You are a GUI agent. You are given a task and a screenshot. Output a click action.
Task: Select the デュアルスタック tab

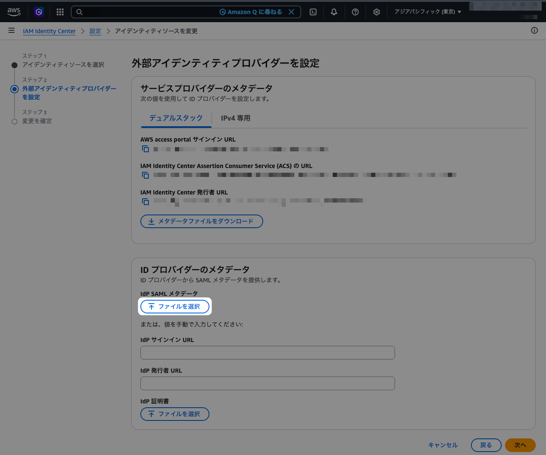(x=176, y=118)
